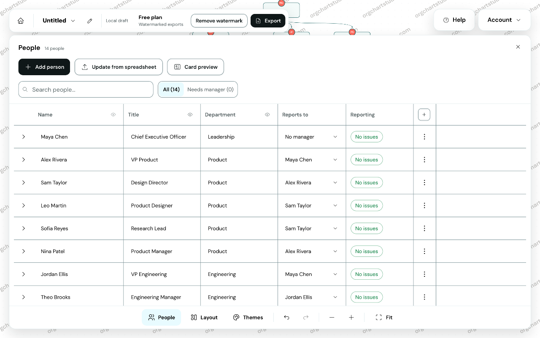Viewport: 540px width, 338px height.
Task: Undo the last action
Action: 286,317
